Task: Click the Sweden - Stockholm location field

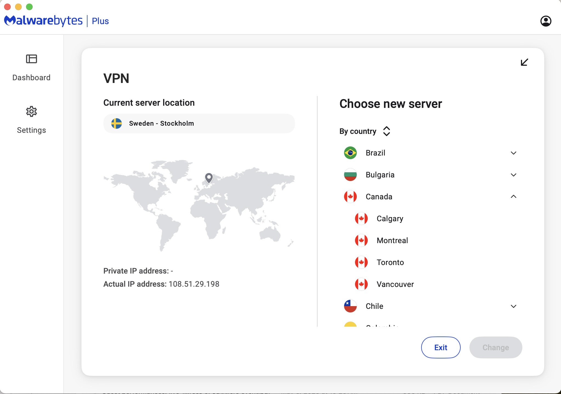Action: click(199, 123)
